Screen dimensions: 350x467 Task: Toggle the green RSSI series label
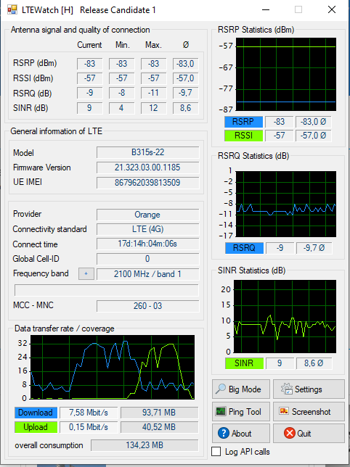click(243, 136)
